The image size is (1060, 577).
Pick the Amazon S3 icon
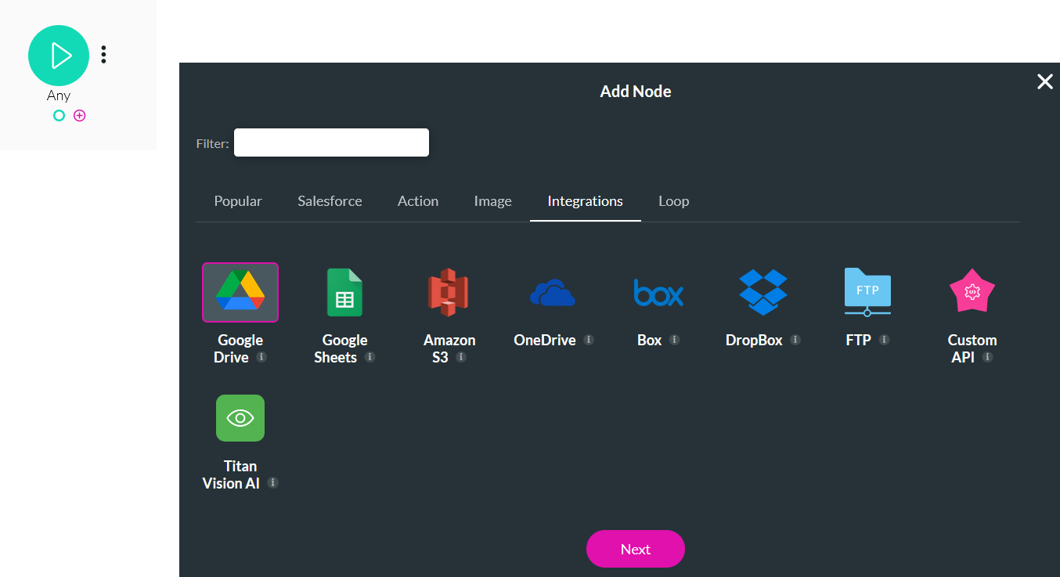point(449,292)
